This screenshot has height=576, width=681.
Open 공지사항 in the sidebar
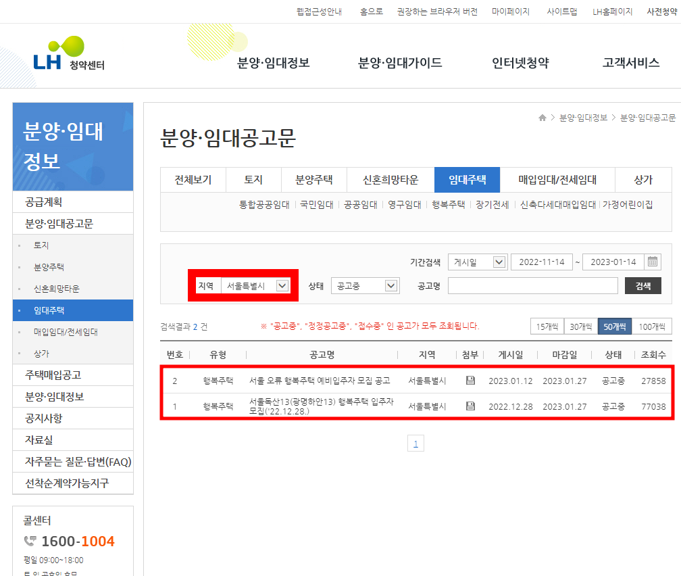point(73,418)
